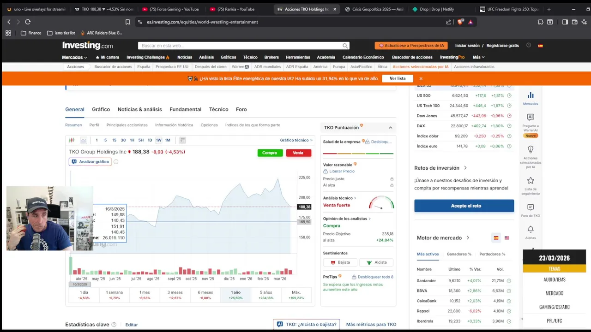
Task: Click the clock icon in Investing header
Action: coord(529,45)
